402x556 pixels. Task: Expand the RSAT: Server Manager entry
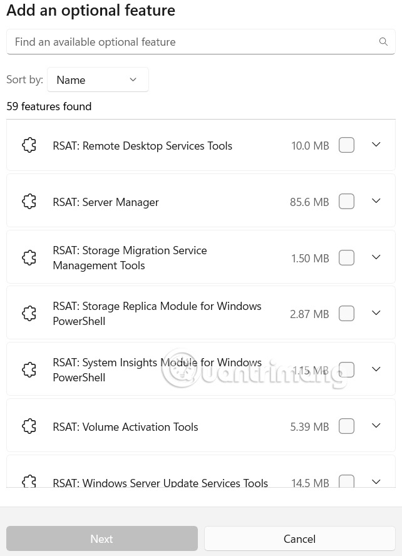pos(376,200)
